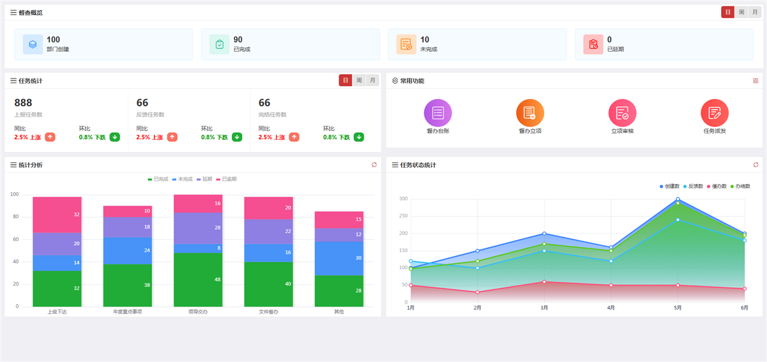Select 周 tab in 任务统计 panel
Screen dimensions: 767x362
point(359,80)
